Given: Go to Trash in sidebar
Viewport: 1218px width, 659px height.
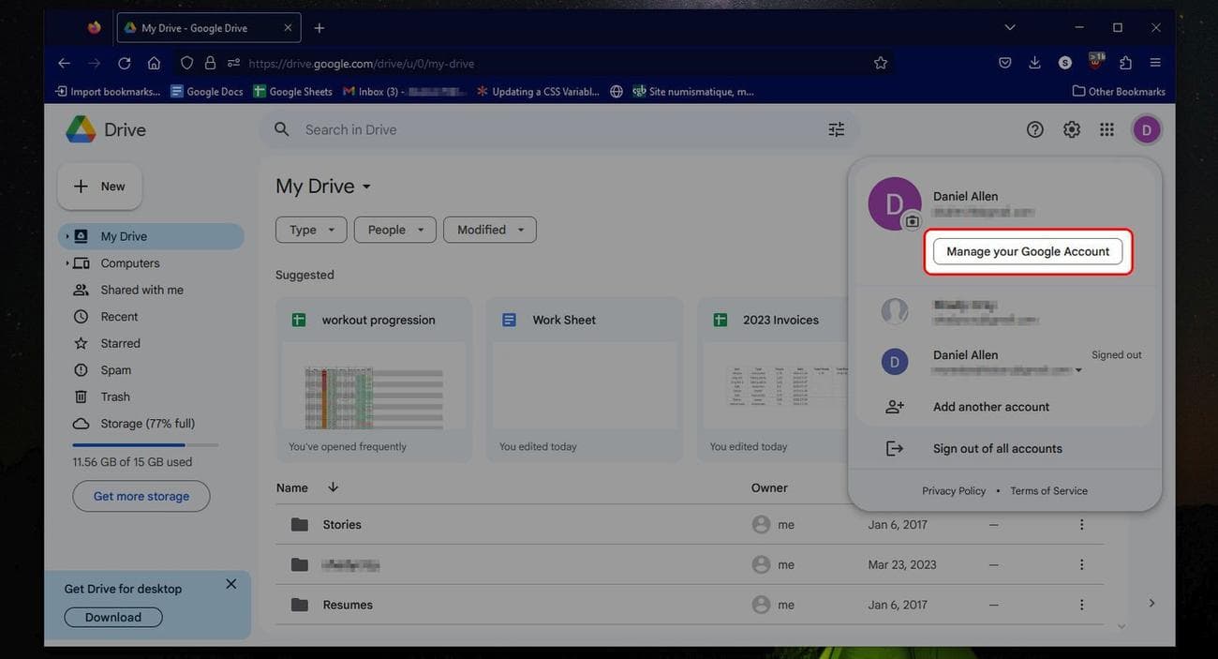Looking at the screenshot, I should pos(115,397).
